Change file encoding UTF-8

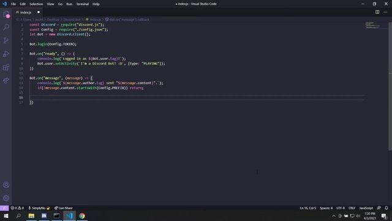(341, 208)
